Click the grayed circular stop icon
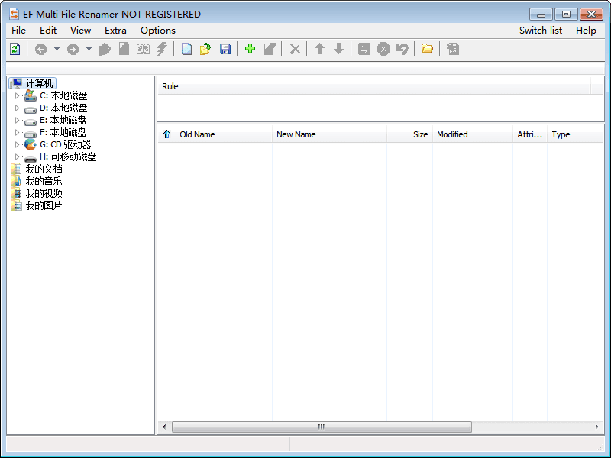Viewport: 611px width, 458px height. pyautogui.click(x=383, y=49)
